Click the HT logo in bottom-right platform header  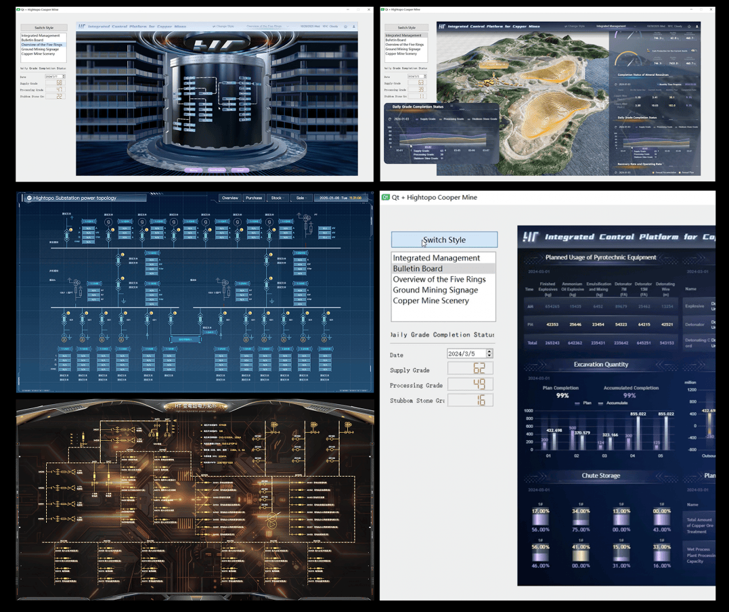[x=530, y=237]
